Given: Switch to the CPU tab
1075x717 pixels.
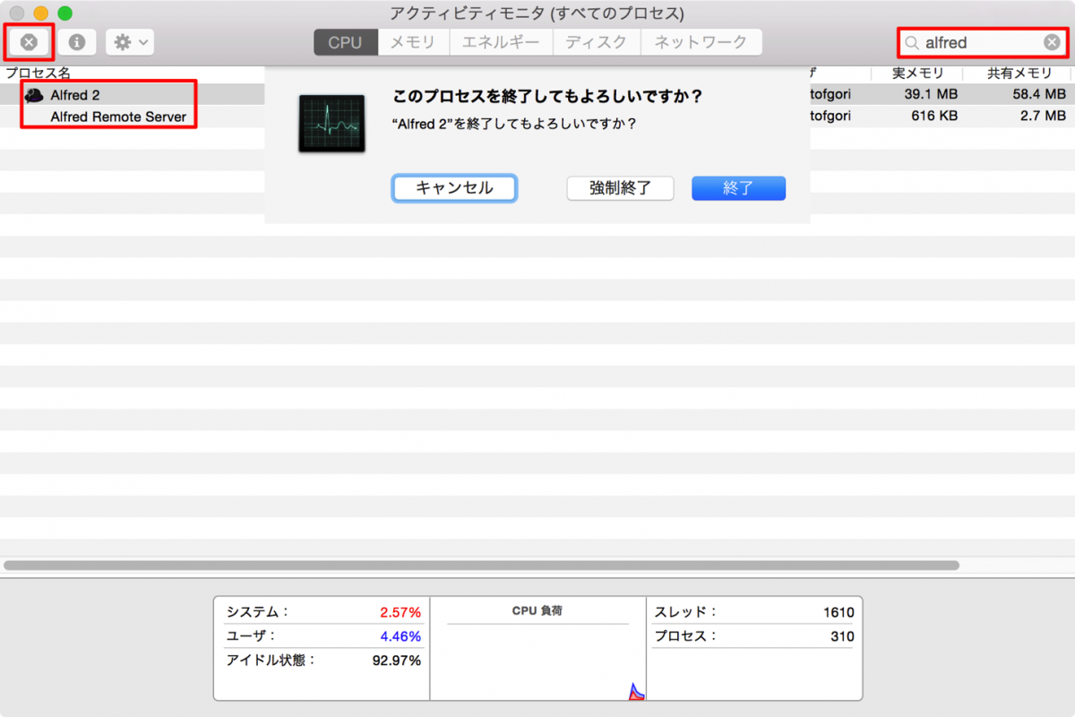Looking at the screenshot, I should pos(345,42).
